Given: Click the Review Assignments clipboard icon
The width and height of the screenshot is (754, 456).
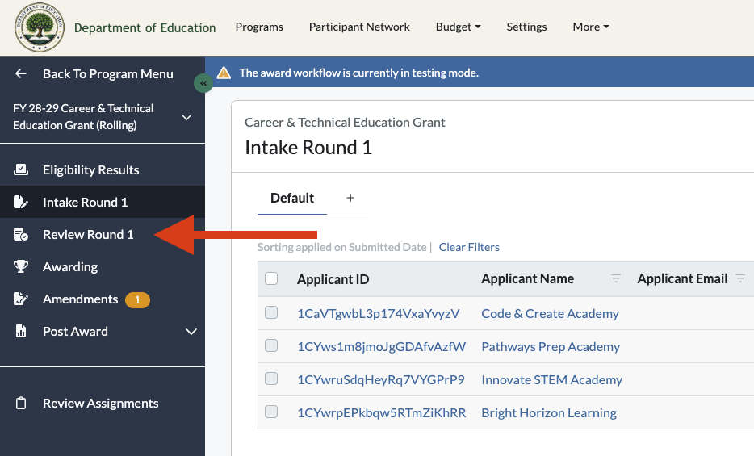Looking at the screenshot, I should [x=21, y=404].
